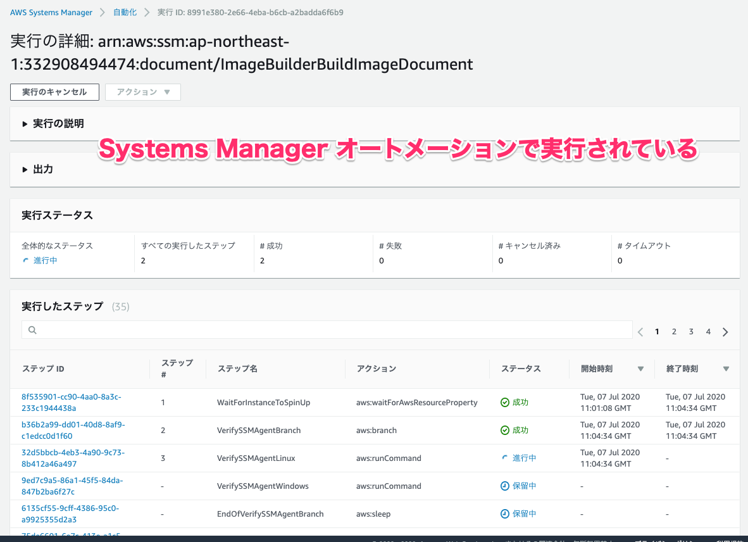Select page 1 of steps list
Viewport: 748px width, 542px height.
tap(657, 332)
